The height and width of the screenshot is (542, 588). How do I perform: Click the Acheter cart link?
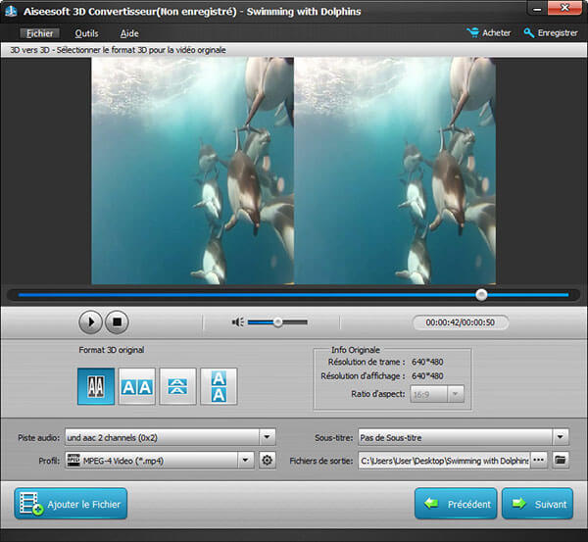(x=489, y=33)
